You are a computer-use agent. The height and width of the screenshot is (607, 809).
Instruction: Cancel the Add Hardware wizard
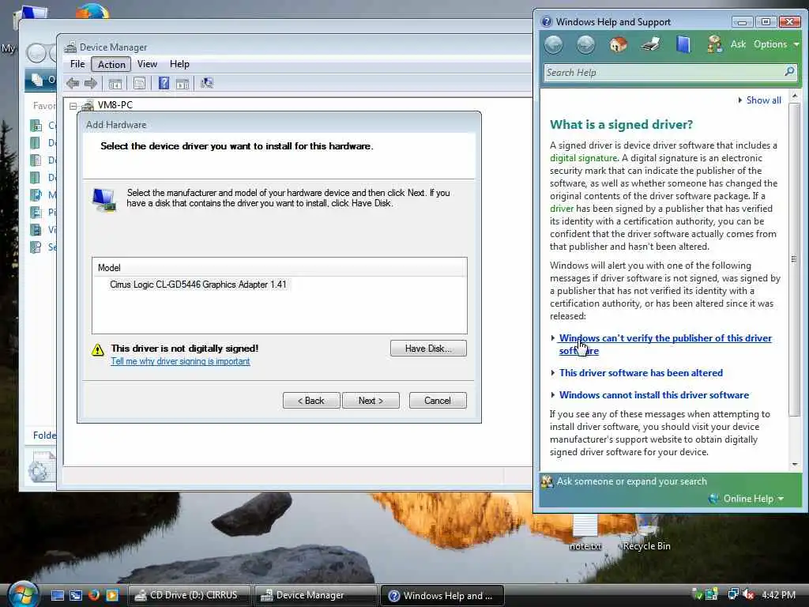tap(438, 401)
